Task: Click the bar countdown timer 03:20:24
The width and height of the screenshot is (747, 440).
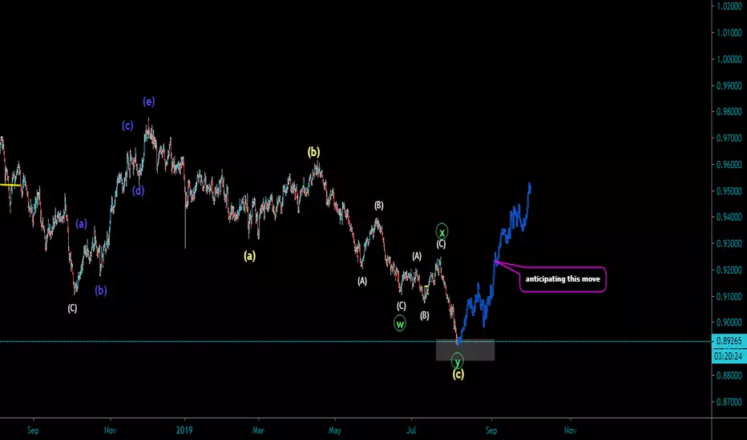Action: [x=729, y=356]
